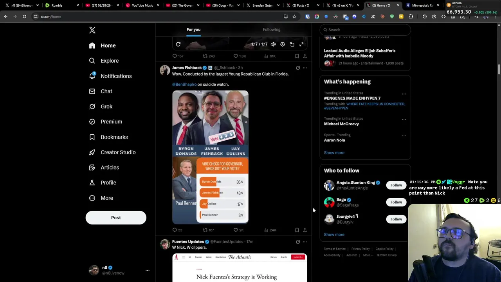This screenshot has width=501, height=282.
Task: Repost the post with 243 reposts
Action: click(x=208, y=56)
